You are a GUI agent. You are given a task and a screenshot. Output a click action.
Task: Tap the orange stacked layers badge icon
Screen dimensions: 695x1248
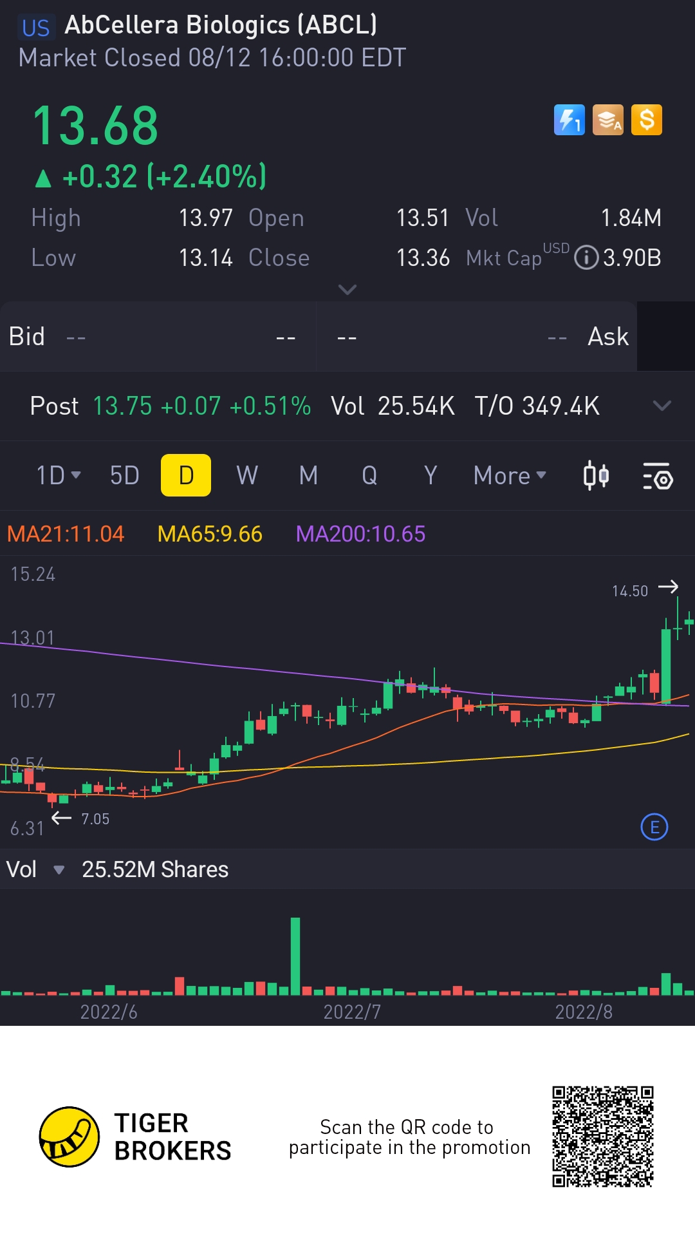click(608, 120)
